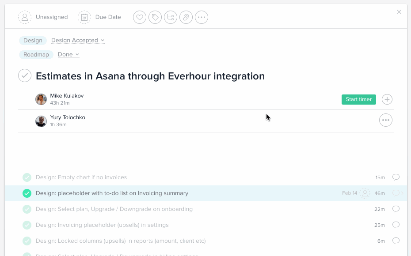411x256 pixels.
Task: Click the heart icon to like task
Action: pos(140,17)
